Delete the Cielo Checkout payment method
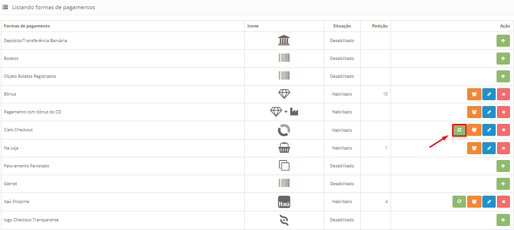The height and width of the screenshot is (230, 514). pos(503,130)
